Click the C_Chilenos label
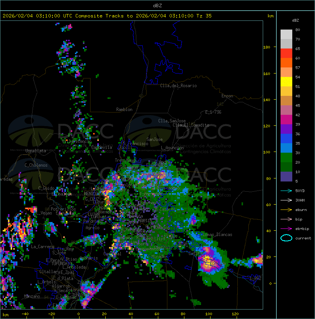This screenshot has height=319, width=315. point(36,165)
